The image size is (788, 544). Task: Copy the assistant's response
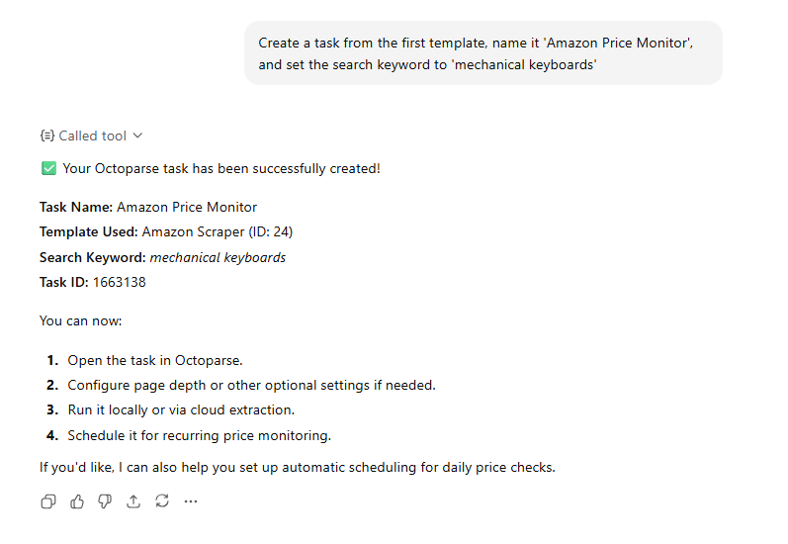[47, 501]
